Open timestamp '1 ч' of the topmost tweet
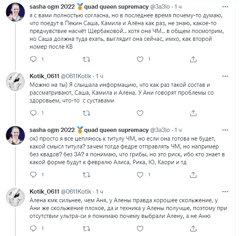Viewport: 240px width, 236px height. click(x=178, y=6)
